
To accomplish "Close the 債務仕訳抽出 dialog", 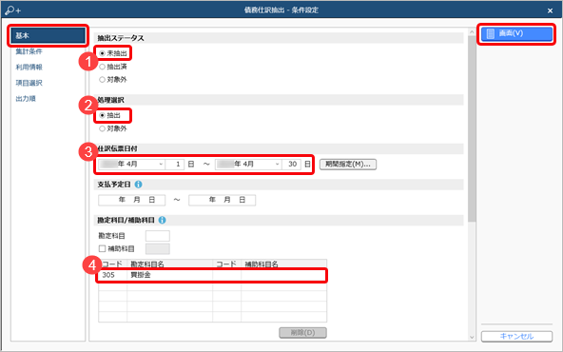I will coord(550,10).
